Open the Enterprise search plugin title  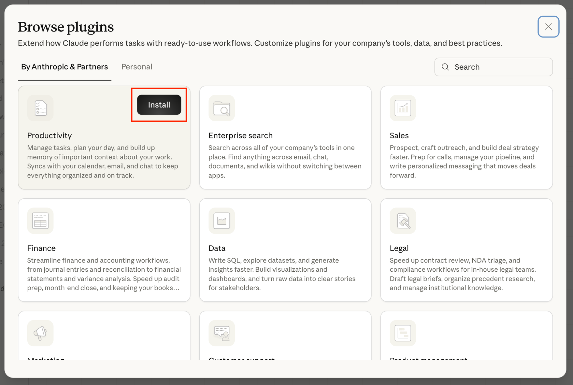(240, 135)
